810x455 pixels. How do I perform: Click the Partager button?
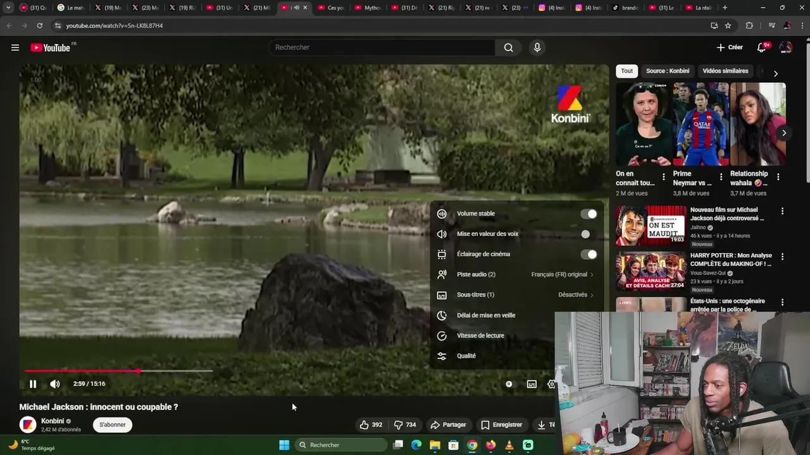(448, 425)
